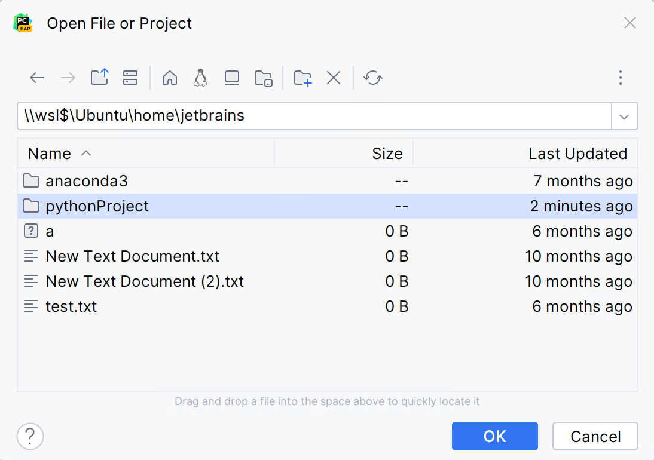Sort files by the Size column

pos(387,154)
